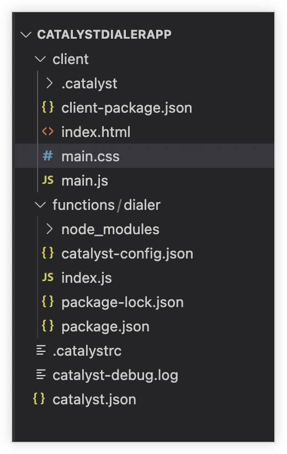Collapse the functions/dialer folder chevron

click(40, 205)
